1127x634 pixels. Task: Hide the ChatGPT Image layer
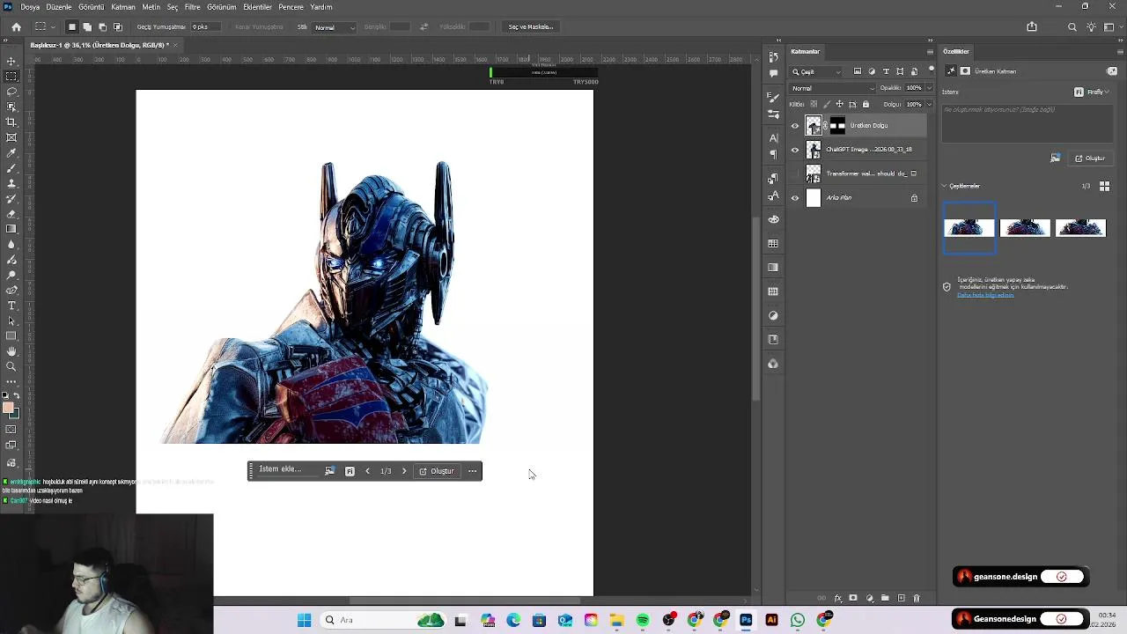795,150
